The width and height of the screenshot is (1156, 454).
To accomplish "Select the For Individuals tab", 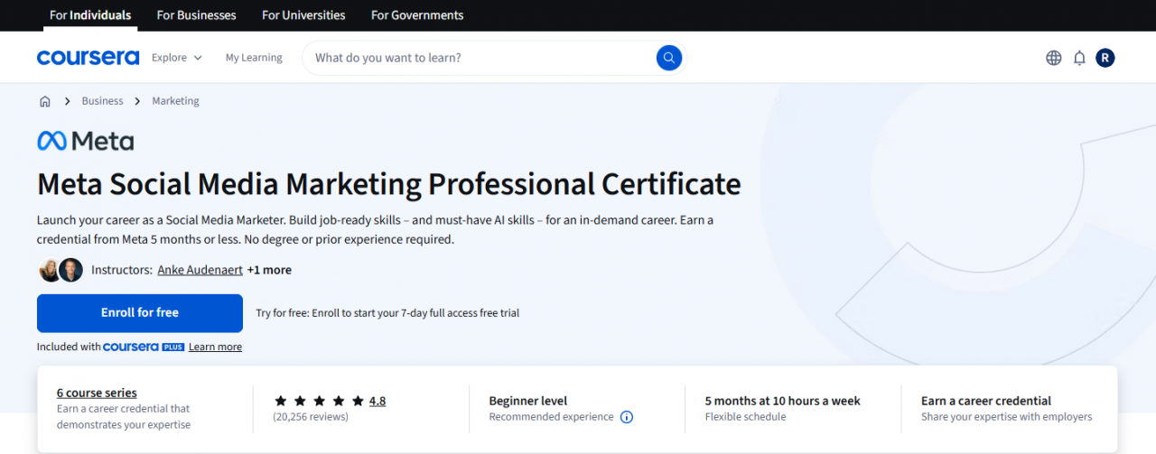I will pyautogui.click(x=90, y=15).
